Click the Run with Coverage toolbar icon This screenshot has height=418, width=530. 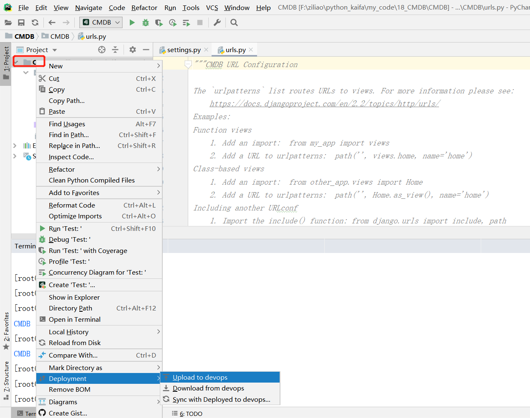159,23
